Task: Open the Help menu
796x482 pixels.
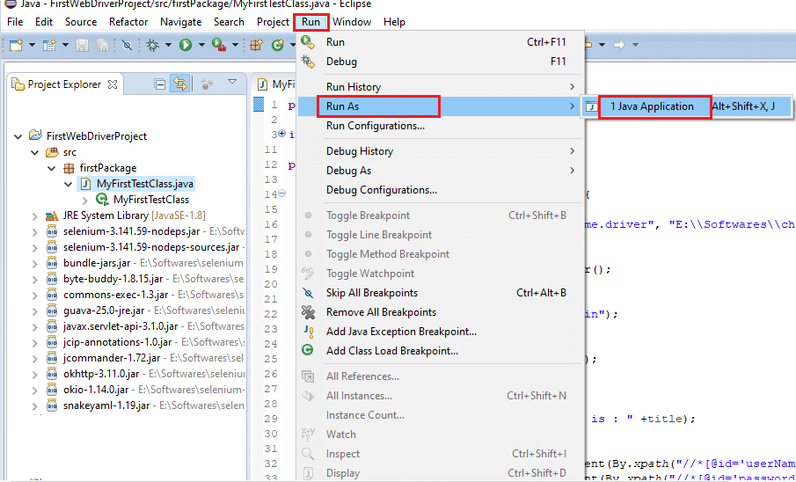Action: [x=394, y=22]
